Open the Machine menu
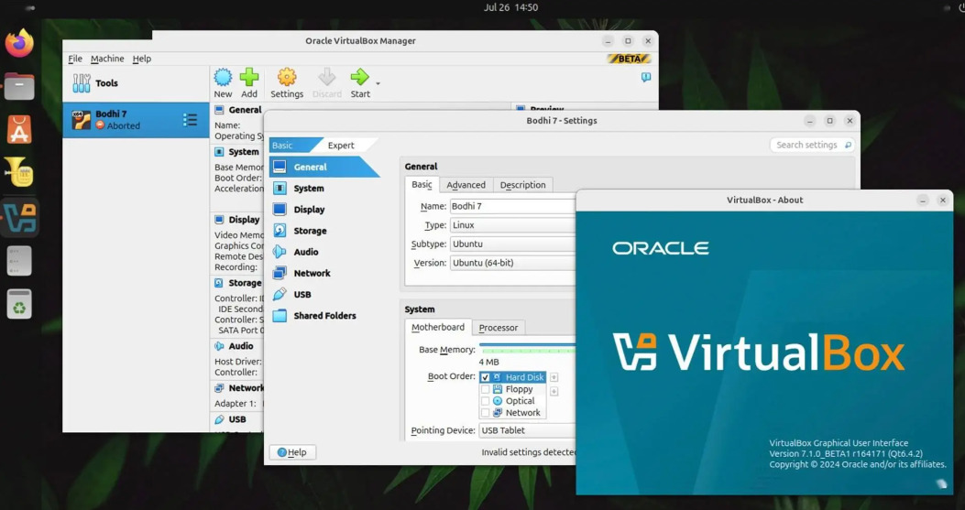Image resolution: width=965 pixels, height=510 pixels. pos(107,59)
